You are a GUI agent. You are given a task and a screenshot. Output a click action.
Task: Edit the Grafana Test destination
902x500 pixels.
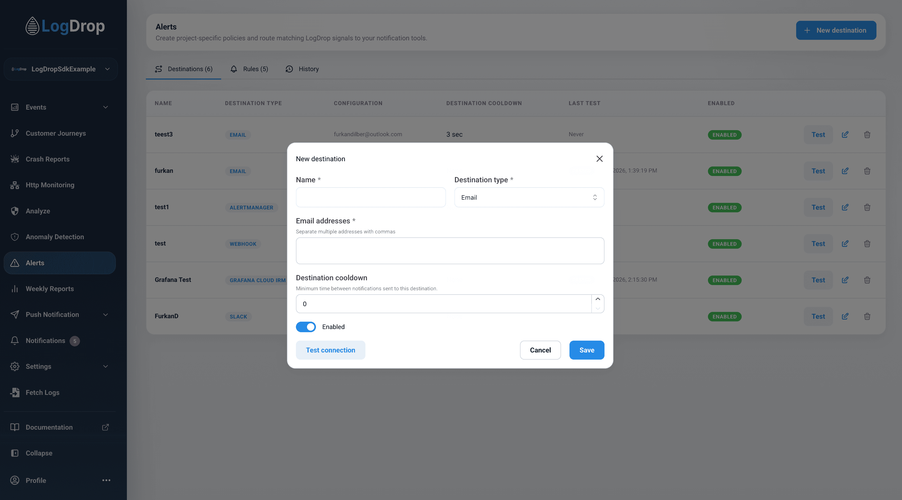(845, 280)
